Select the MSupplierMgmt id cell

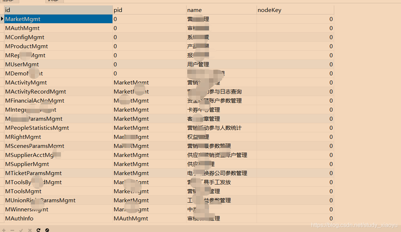[x=58, y=164]
